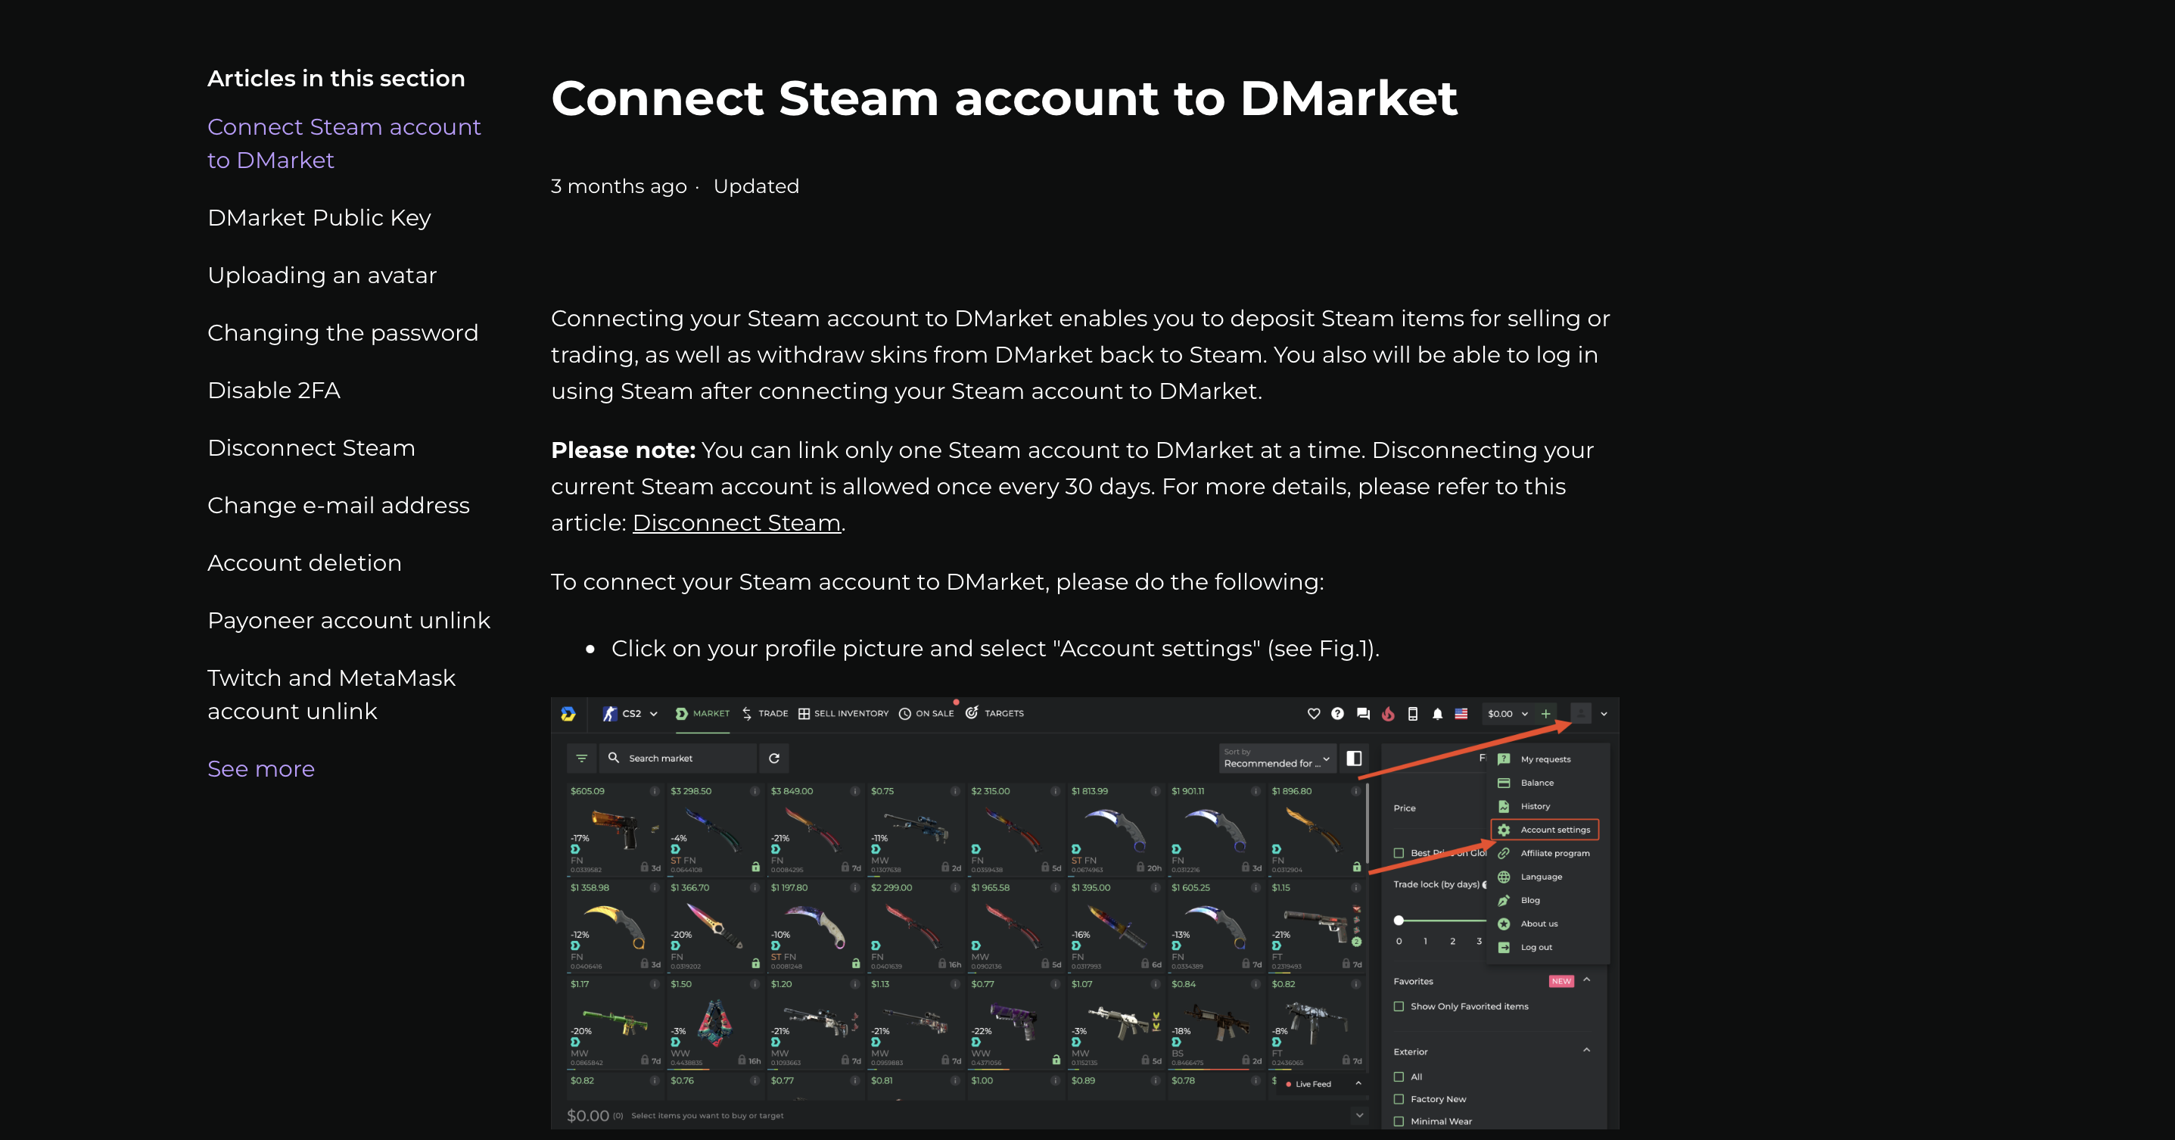The height and width of the screenshot is (1140, 2175).
Task: Click the red flame hot deals icon
Action: 1387,714
